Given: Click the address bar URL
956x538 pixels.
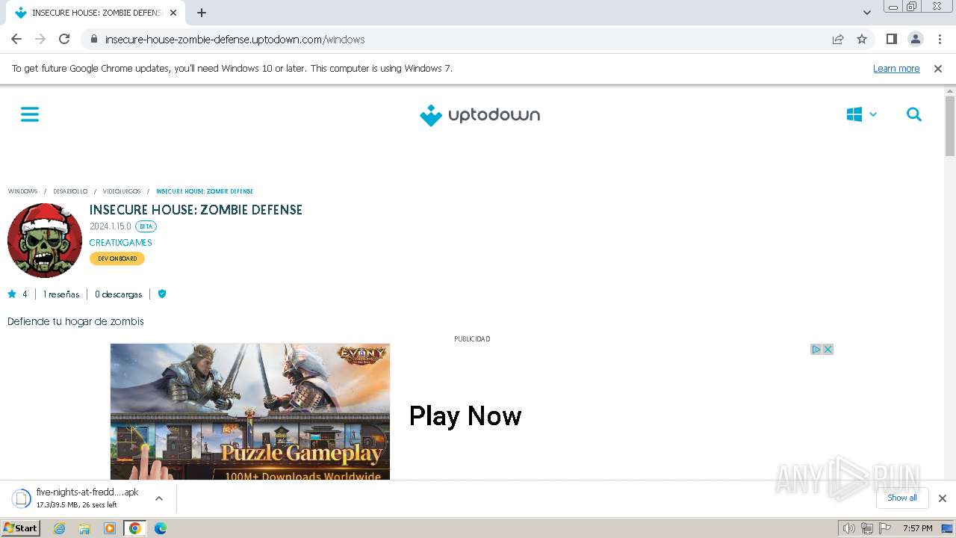Looking at the screenshot, I should pyautogui.click(x=235, y=40).
